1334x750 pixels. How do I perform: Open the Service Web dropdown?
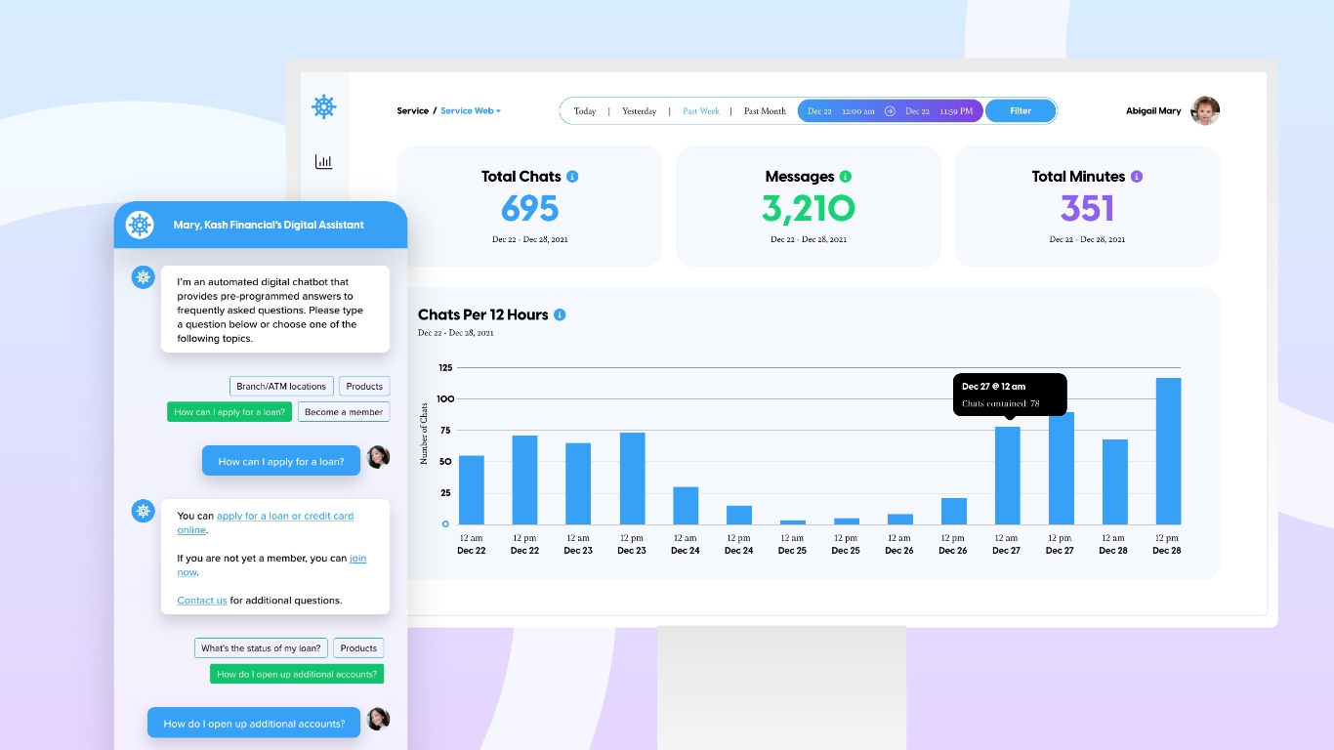(471, 111)
